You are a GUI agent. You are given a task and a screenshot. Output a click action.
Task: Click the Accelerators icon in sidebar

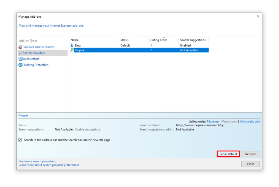click(x=20, y=59)
